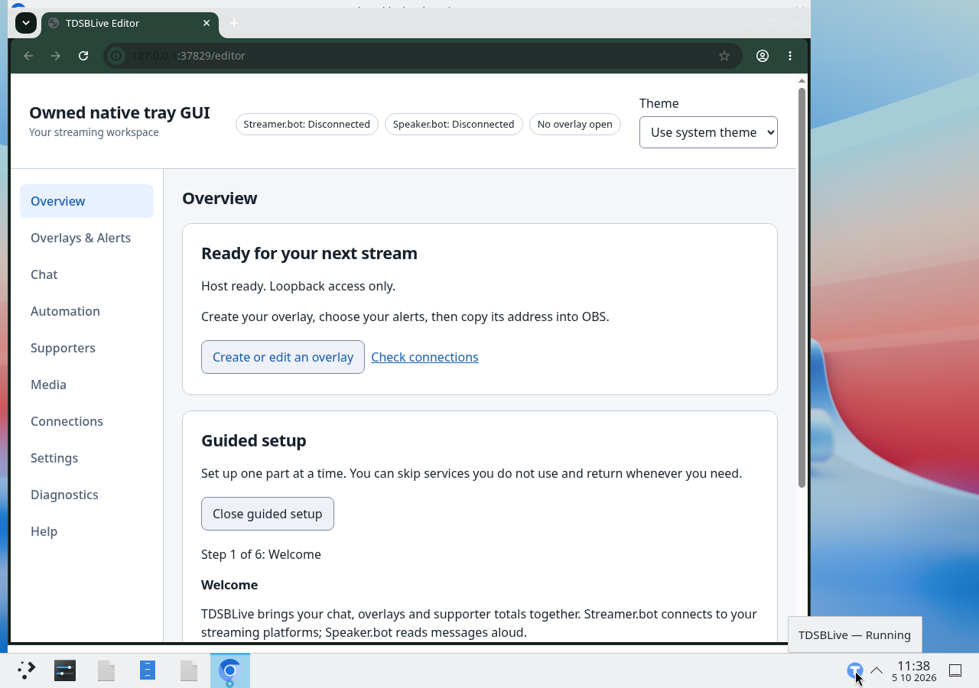Open the browser three-dot menu

[790, 56]
